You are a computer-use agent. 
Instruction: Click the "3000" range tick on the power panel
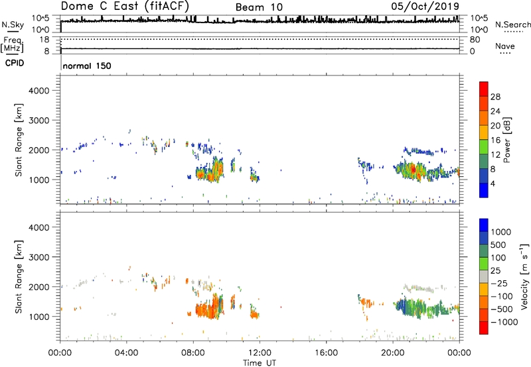pos(39,121)
